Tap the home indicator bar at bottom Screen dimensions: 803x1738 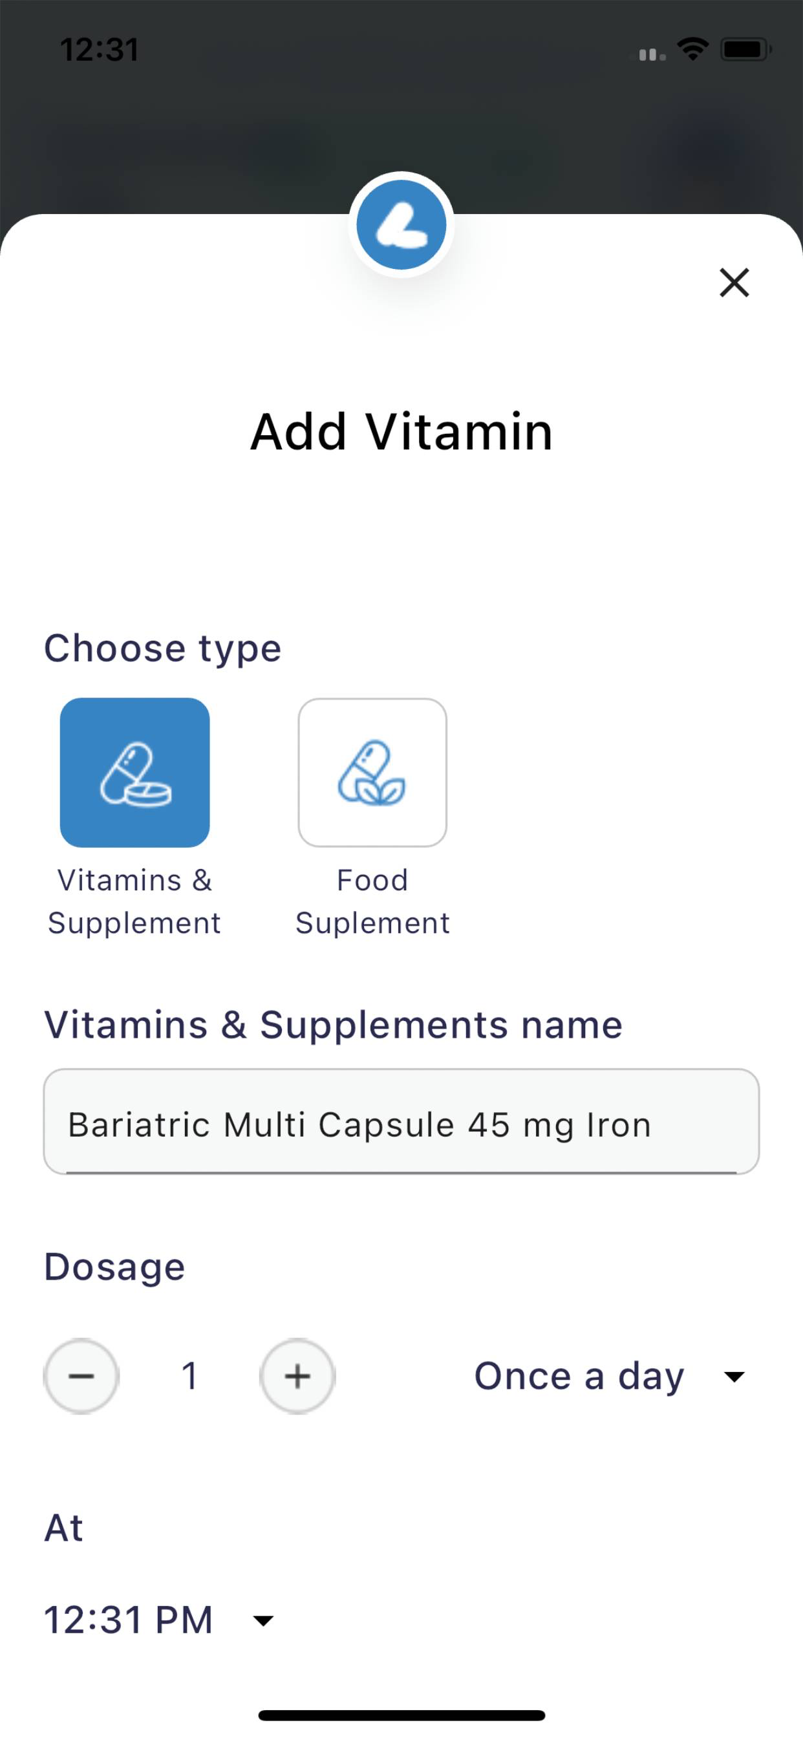pos(401,1714)
